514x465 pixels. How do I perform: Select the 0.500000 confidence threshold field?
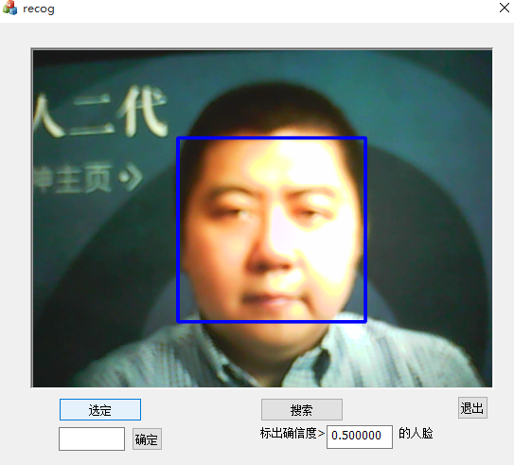(360, 437)
